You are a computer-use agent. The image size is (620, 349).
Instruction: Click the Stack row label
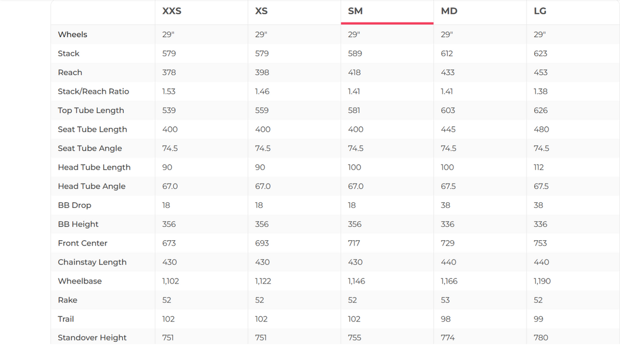pyautogui.click(x=68, y=54)
